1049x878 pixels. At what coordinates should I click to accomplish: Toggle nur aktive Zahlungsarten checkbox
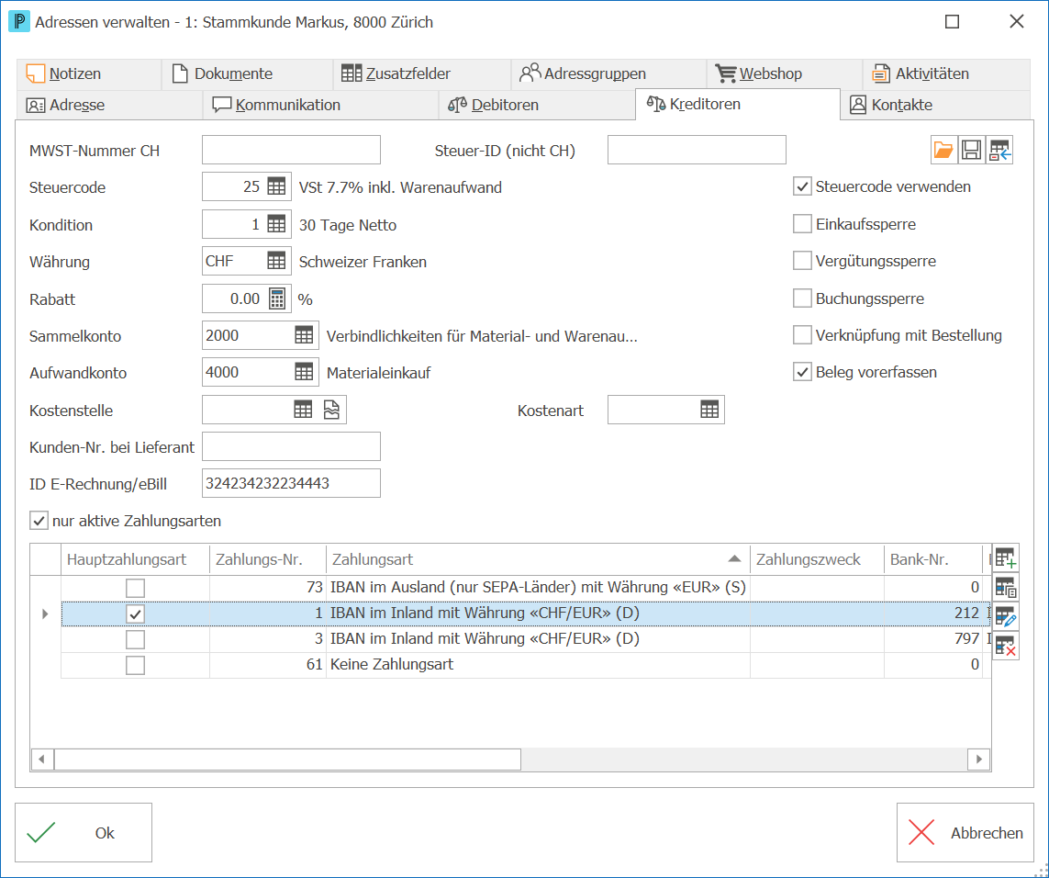pos(39,521)
